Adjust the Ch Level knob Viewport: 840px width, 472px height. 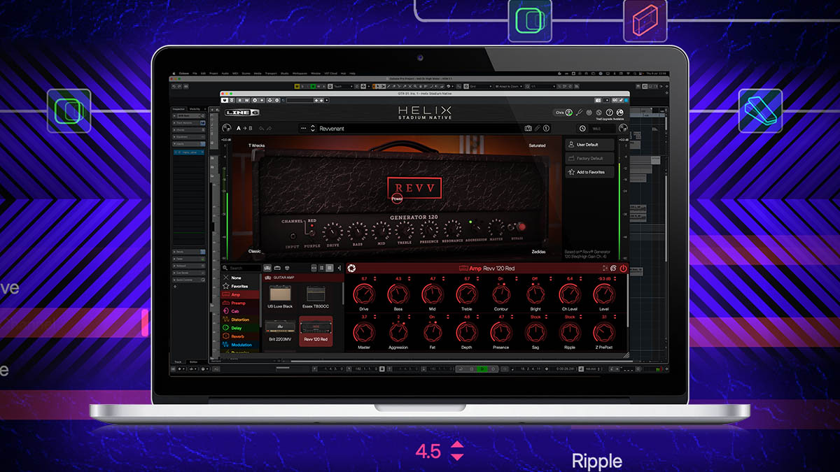pyautogui.click(x=570, y=295)
